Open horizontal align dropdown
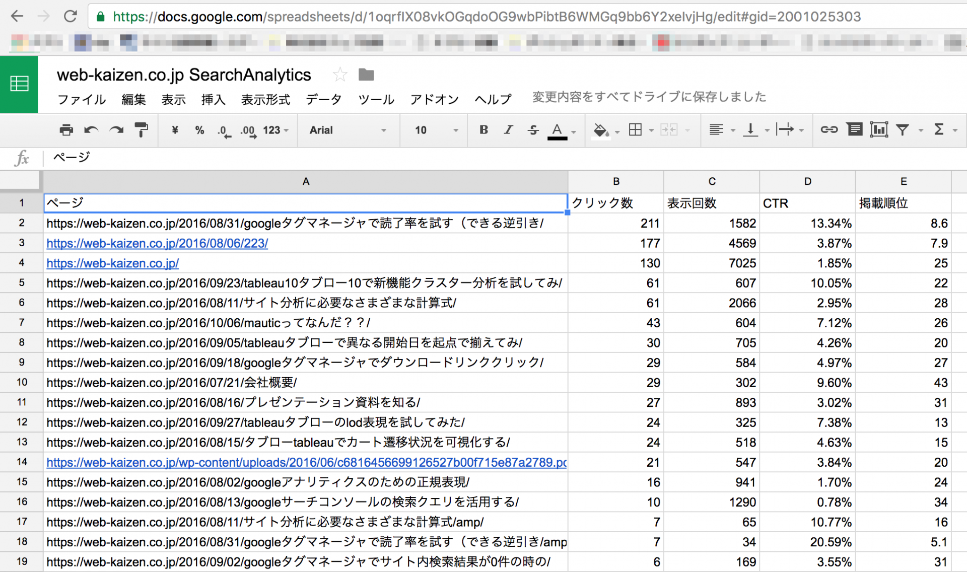Image resolution: width=967 pixels, height=572 pixels. (x=722, y=130)
